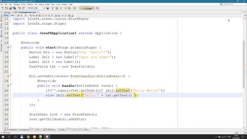Click the New File toolbar icon
This screenshot has width=247, height=139.
click(x=3, y=8)
